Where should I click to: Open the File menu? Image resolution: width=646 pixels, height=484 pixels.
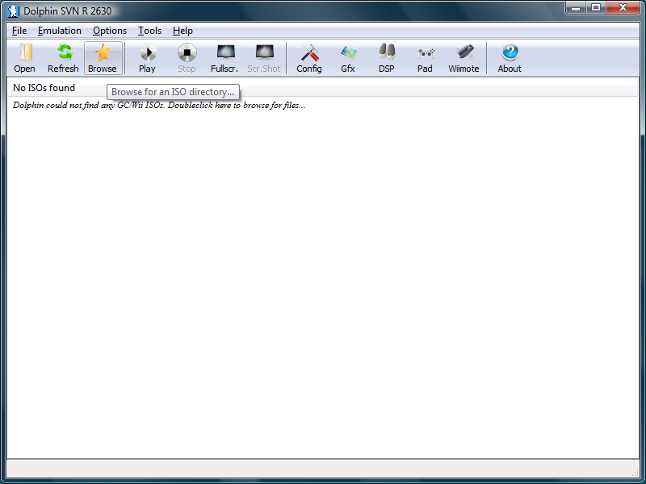click(x=19, y=31)
